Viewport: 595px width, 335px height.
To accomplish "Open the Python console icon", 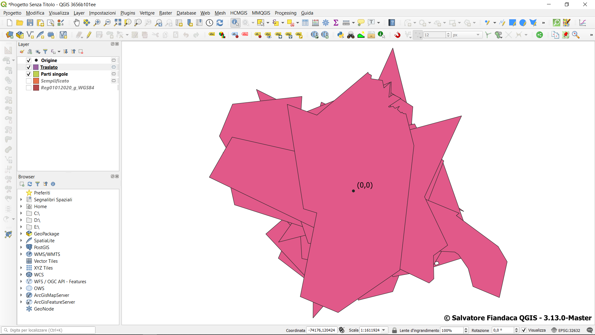I will click(x=341, y=35).
